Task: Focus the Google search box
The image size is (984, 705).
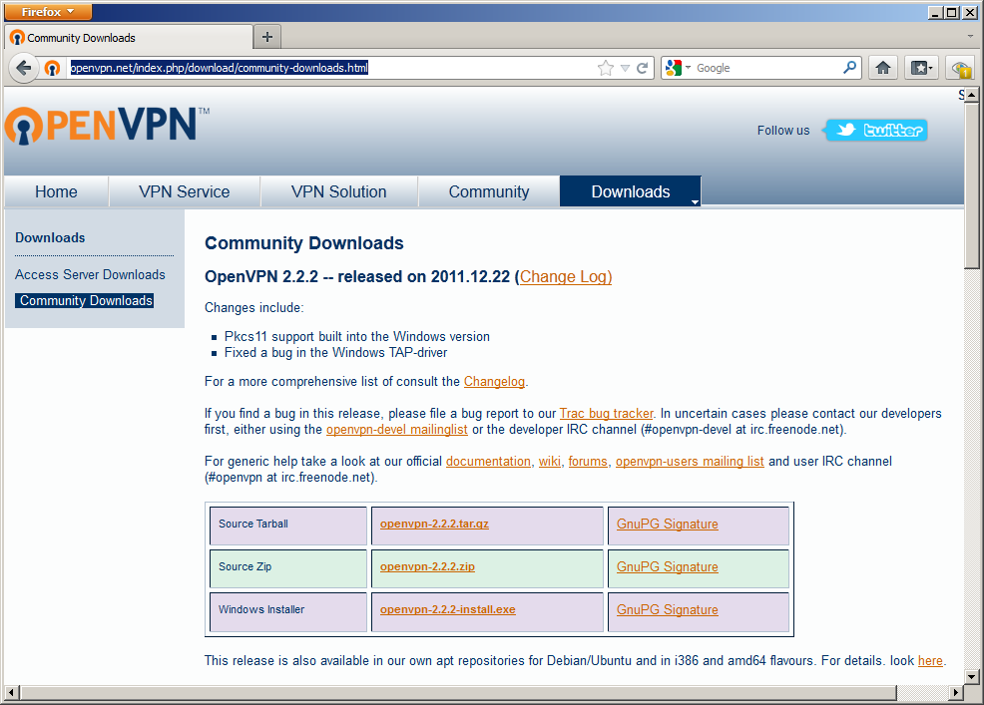Action: (x=766, y=68)
